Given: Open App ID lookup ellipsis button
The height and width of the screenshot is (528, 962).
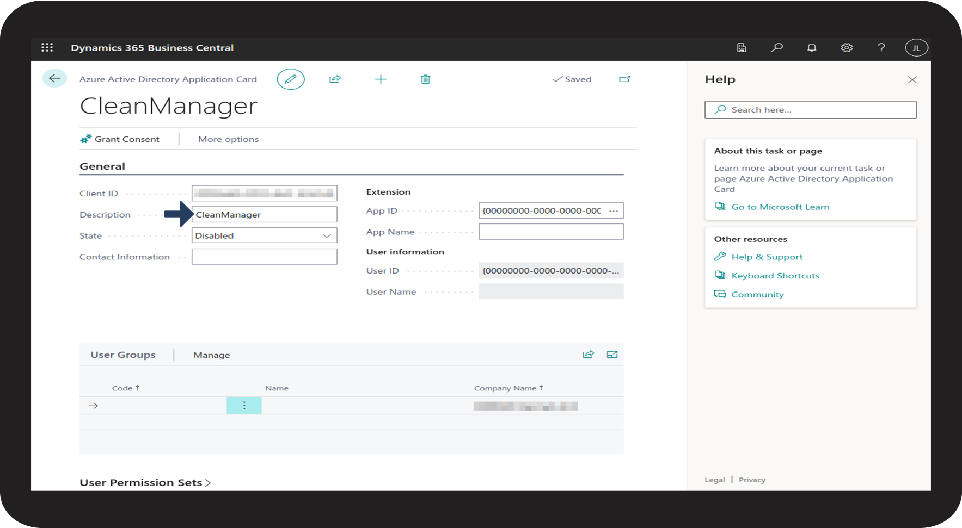Looking at the screenshot, I should (x=614, y=210).
